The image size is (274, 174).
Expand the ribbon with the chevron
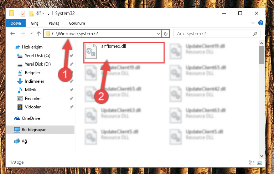click(253, 23)
